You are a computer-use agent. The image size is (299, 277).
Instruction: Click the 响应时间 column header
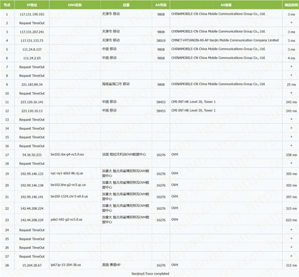click(291, 5)
